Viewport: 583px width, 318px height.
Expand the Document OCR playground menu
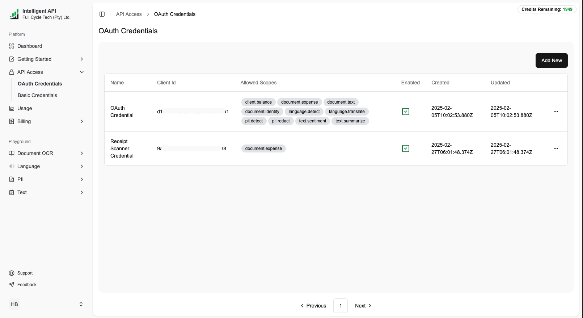tap(82, 153)
